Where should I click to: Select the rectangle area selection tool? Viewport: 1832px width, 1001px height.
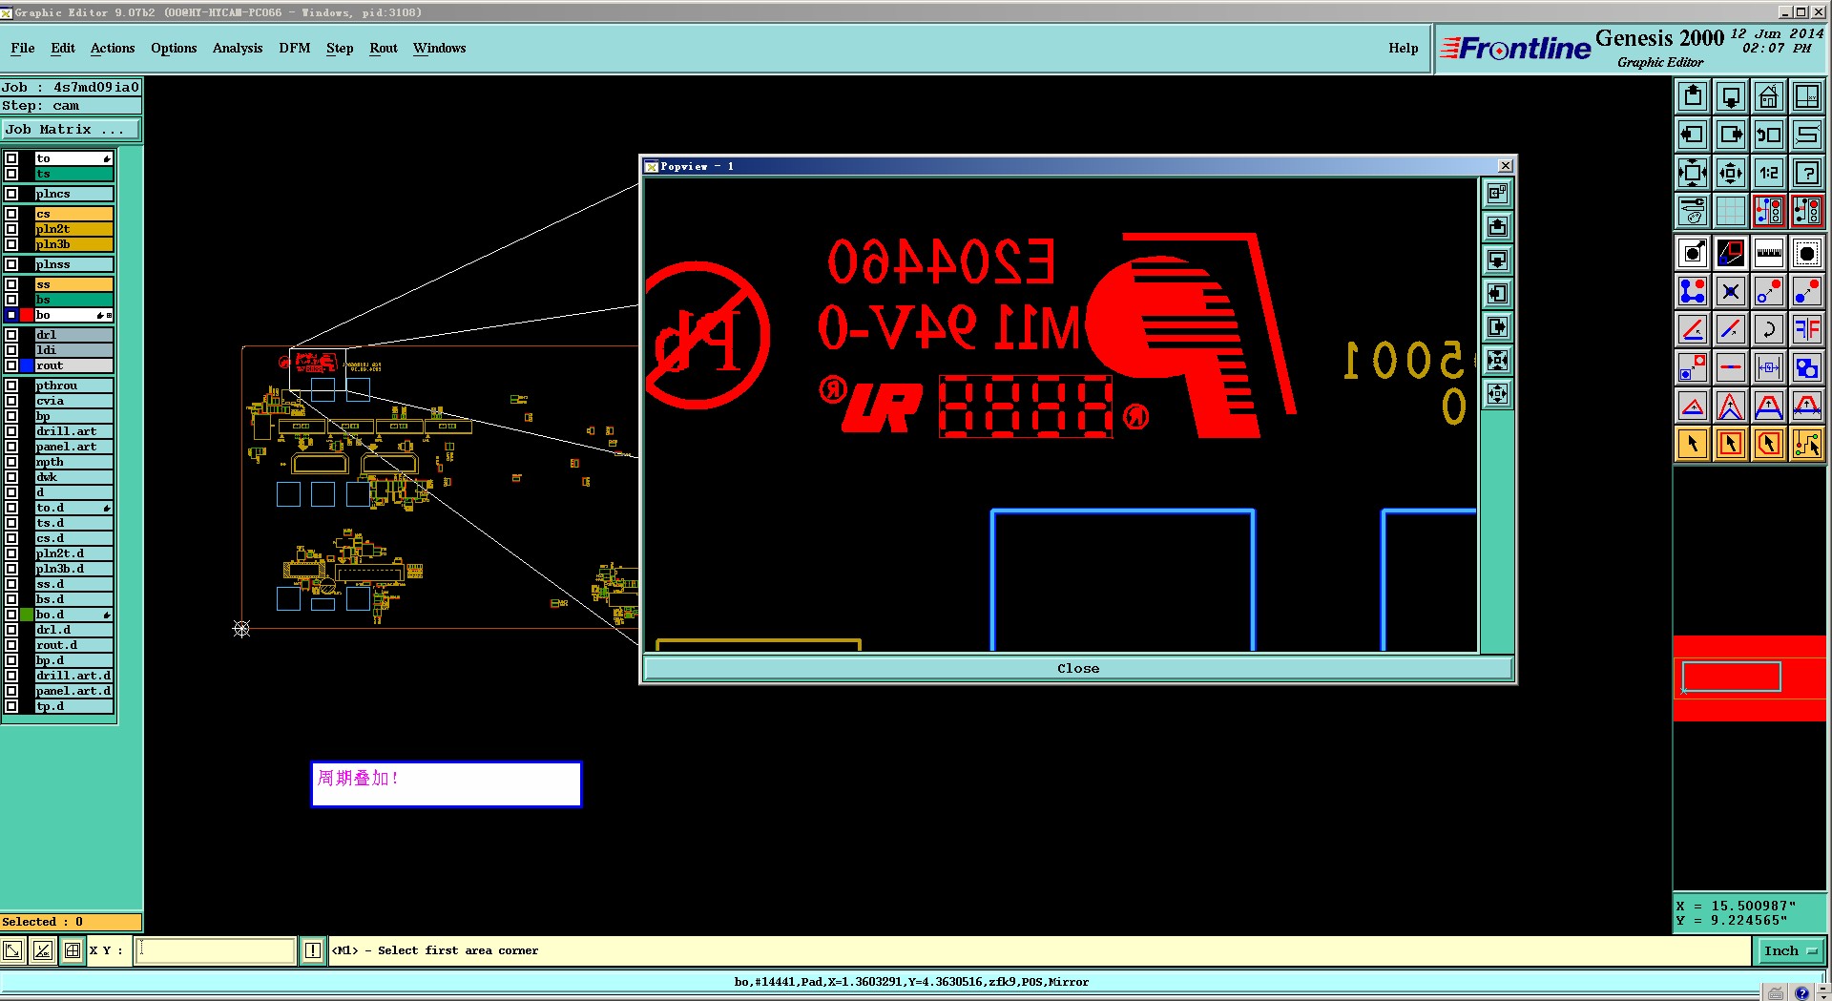click(1731, 444)
